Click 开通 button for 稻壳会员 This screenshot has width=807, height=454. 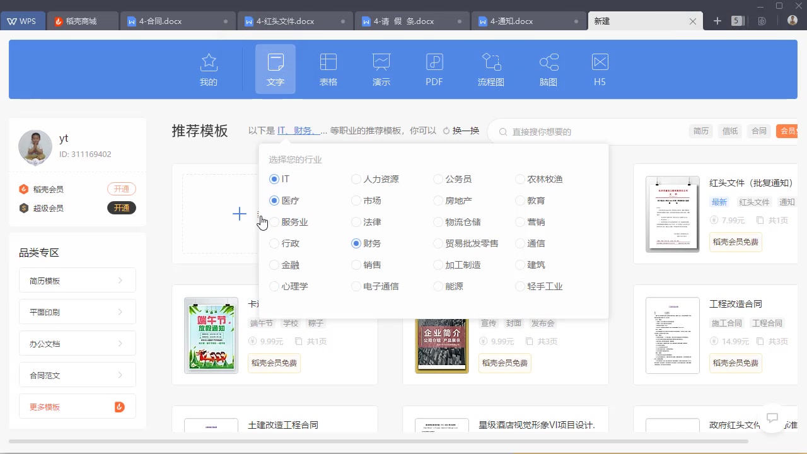pos(122,189)
